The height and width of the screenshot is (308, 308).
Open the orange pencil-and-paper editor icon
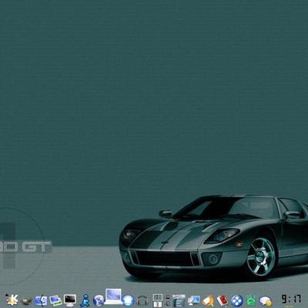pyautogui.click(x=208, y=301)
